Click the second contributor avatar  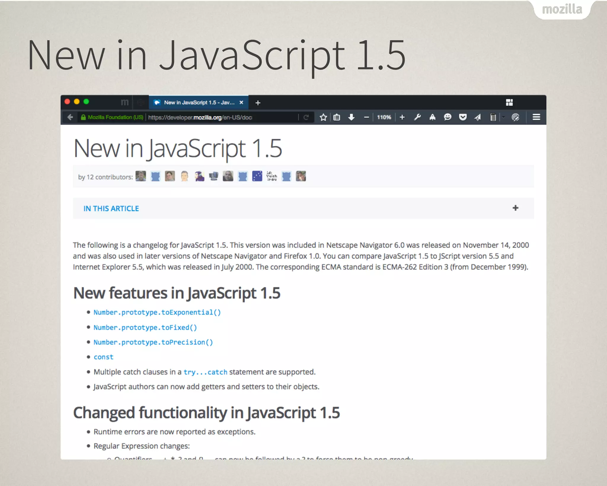[155, 176]
